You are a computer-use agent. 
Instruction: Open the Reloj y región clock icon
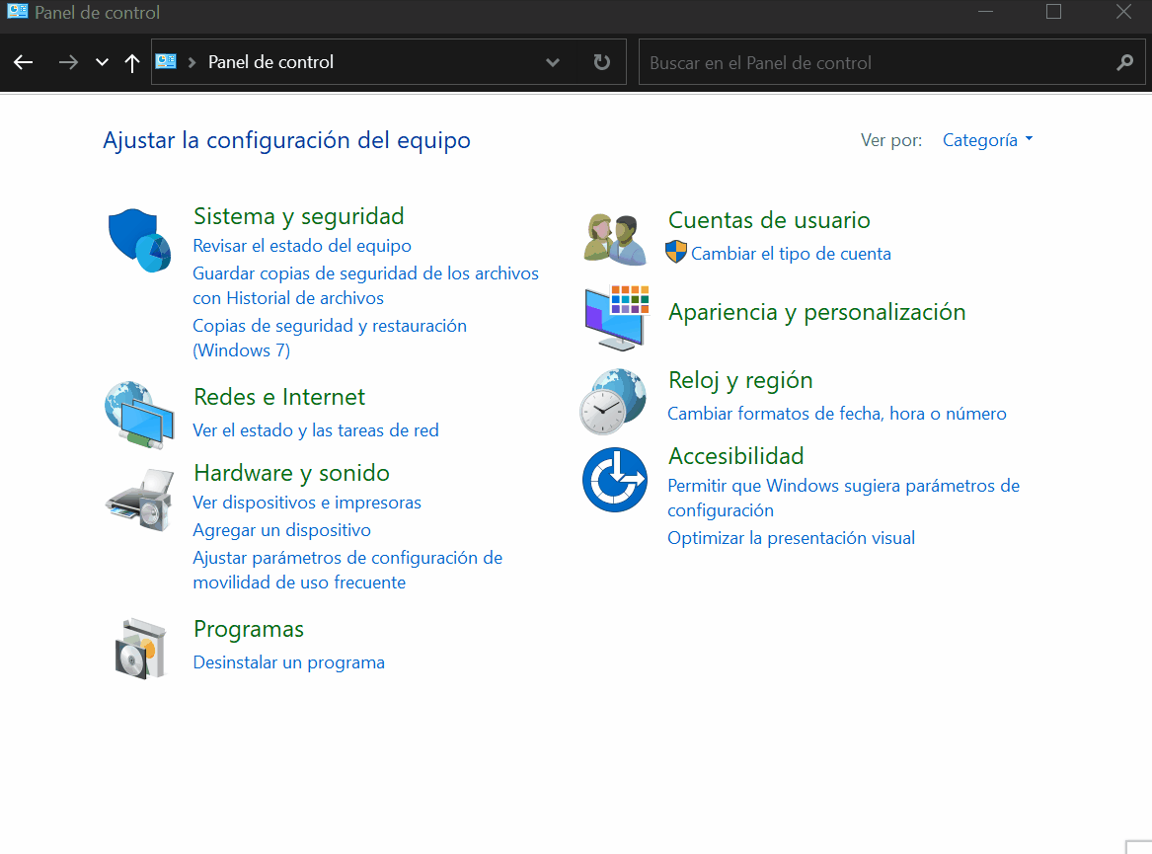613,401
